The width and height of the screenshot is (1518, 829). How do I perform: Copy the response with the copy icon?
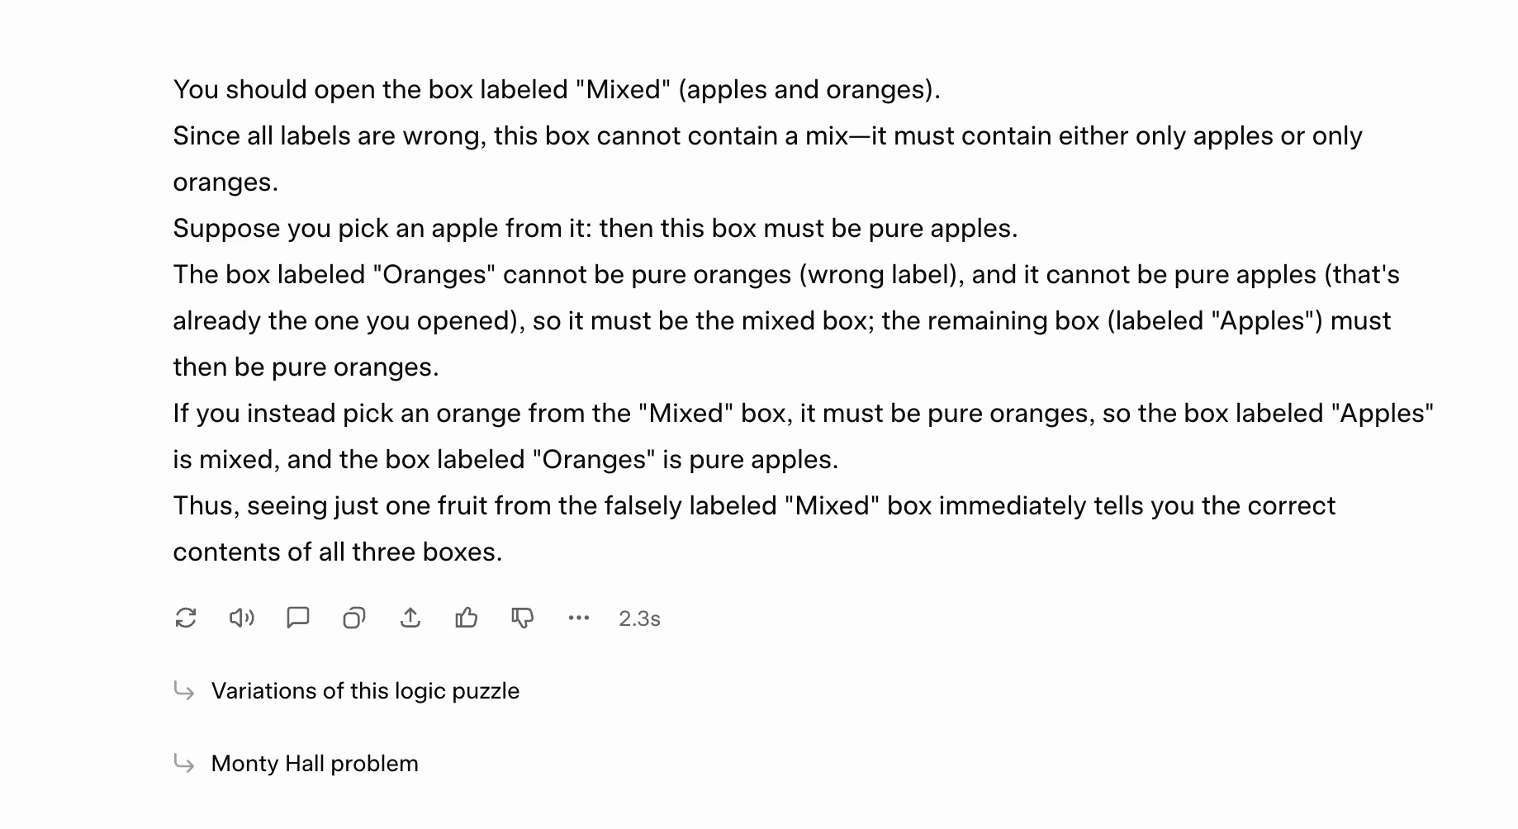[354, 618]
